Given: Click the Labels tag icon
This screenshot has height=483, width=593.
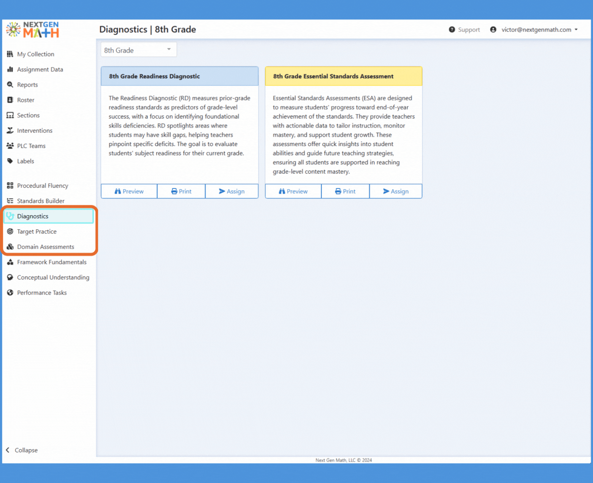Looking at the screenshot, I should pyautogui.click(x=10, y=161).
